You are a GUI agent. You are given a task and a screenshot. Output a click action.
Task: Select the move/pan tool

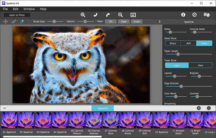point(6,22)
